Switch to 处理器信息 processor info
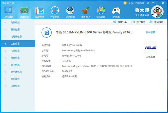This screenshot has height=113, width=168. [16, 36]
